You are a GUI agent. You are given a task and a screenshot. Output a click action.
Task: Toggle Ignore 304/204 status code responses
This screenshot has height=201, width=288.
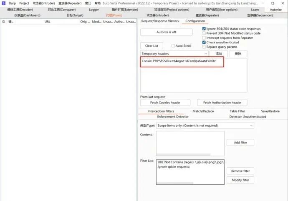point(204,29)
